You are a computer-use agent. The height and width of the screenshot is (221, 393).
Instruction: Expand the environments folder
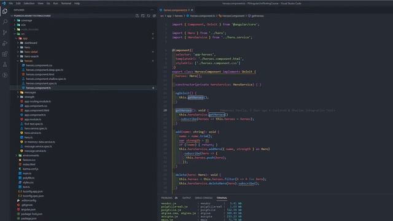tap(31, 155)
